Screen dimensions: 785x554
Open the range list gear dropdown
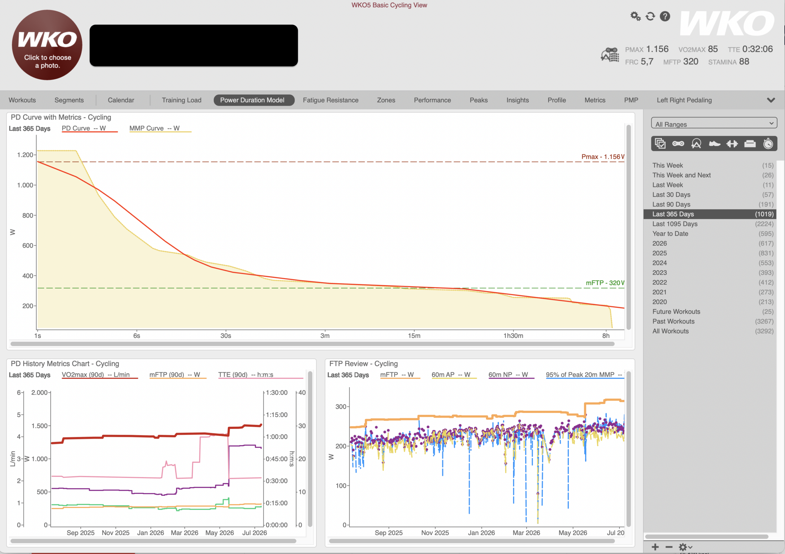pyautogui.click(x=686, y=547)
